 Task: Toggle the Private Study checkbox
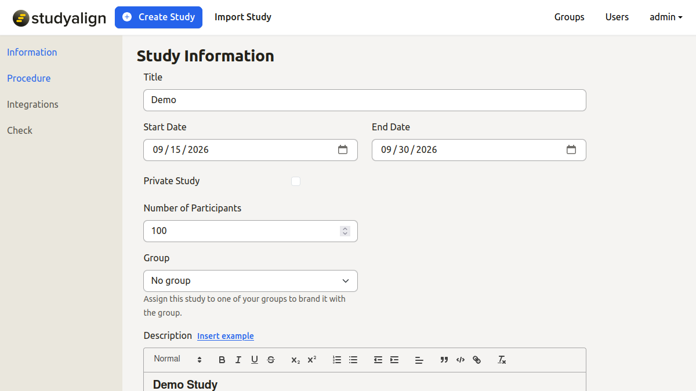[x=296, y=181]
